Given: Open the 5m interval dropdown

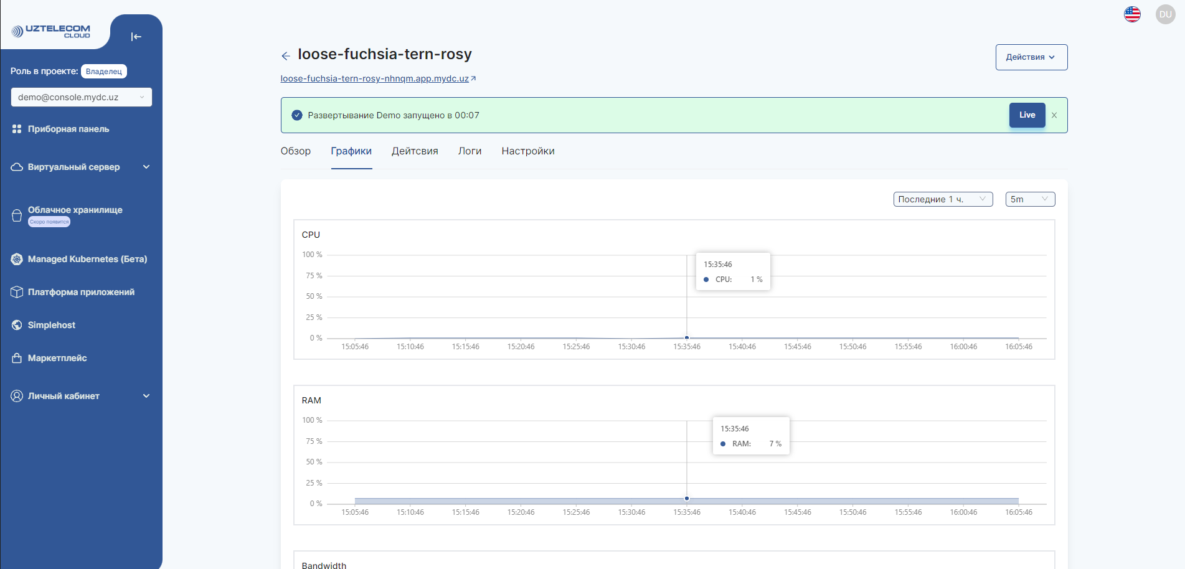Looking at the screenshot, I should point(1030,199).
